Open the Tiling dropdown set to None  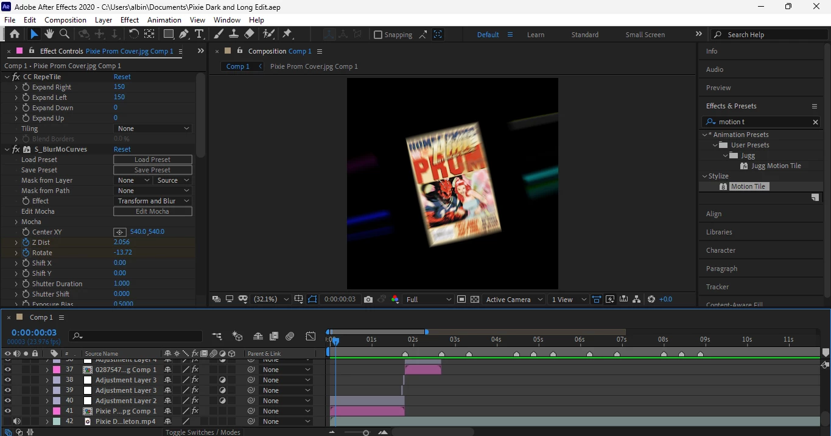coord(153,128)
